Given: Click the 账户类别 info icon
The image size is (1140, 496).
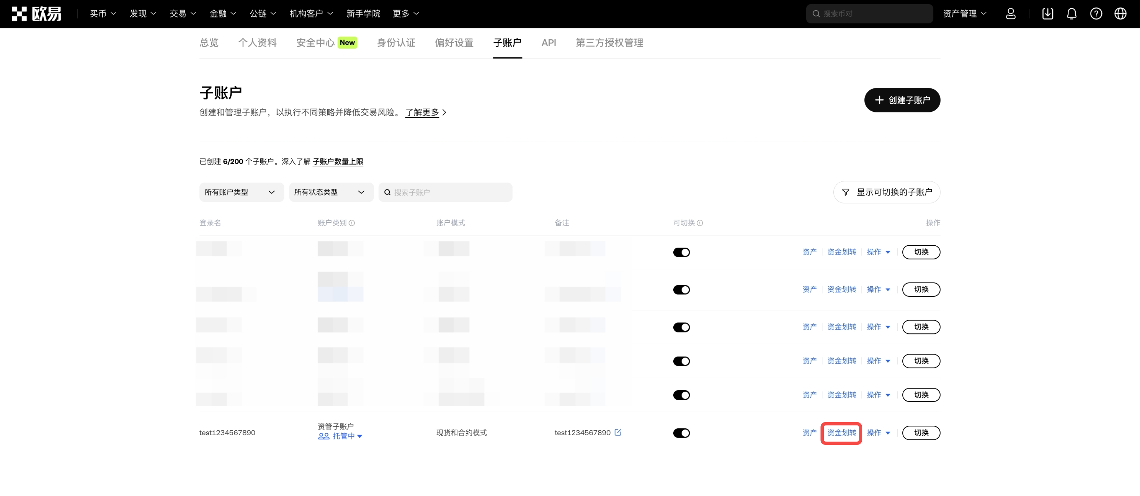Looking at the screenshot, I should 352,223.
